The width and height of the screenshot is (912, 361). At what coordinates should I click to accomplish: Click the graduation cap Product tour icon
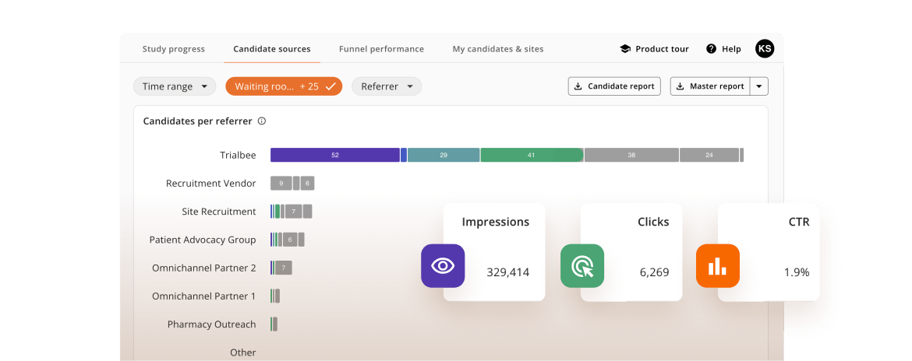(x=625, y=49)
